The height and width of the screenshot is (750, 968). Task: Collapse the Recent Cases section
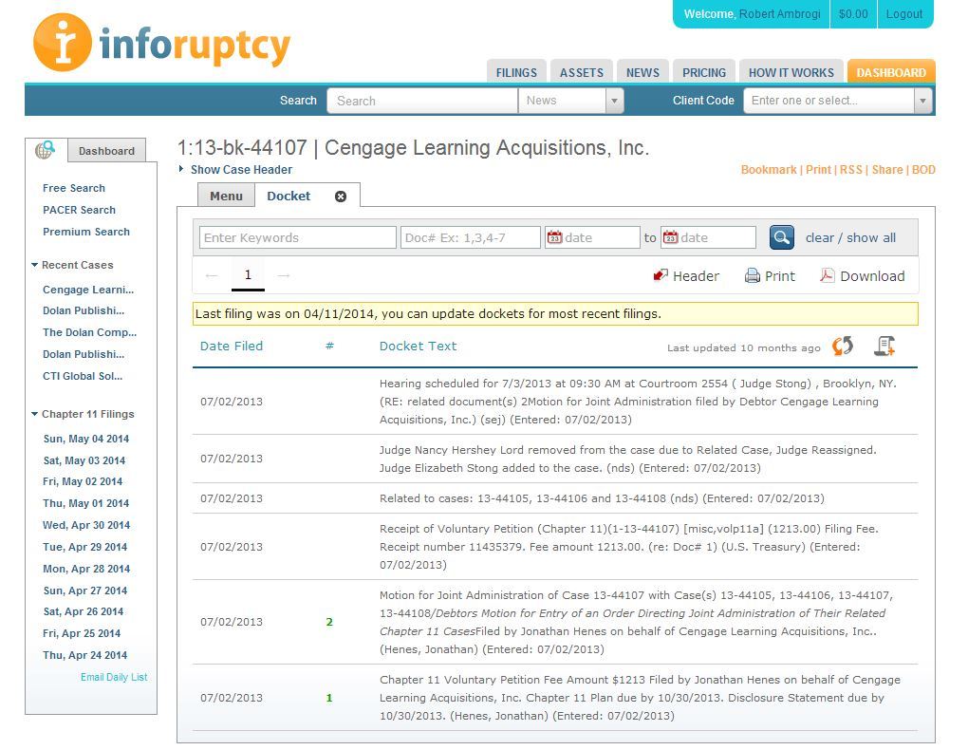click(x=72, y=265)
